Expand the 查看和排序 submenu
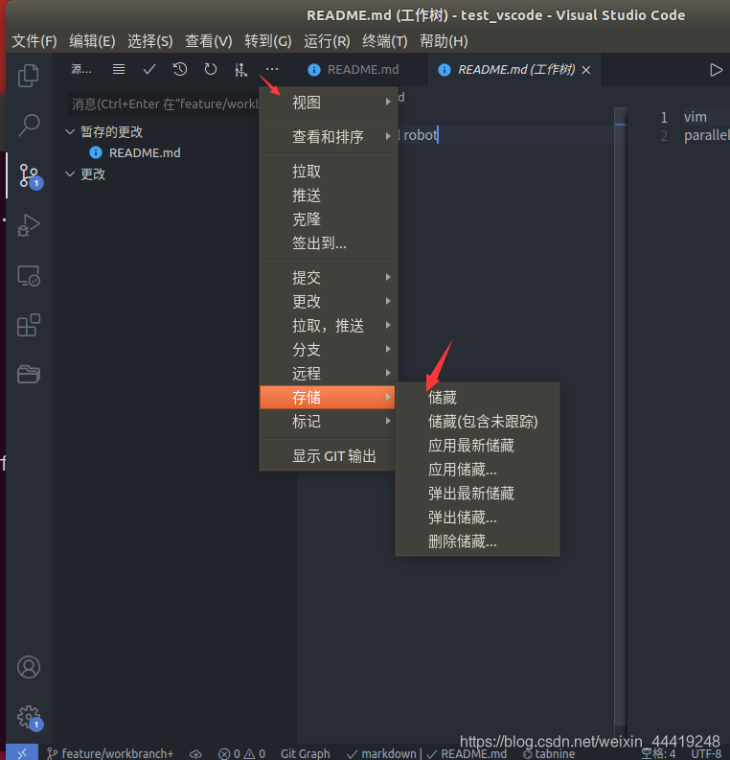This screenshot has width=730, height=760. [329, 137]
